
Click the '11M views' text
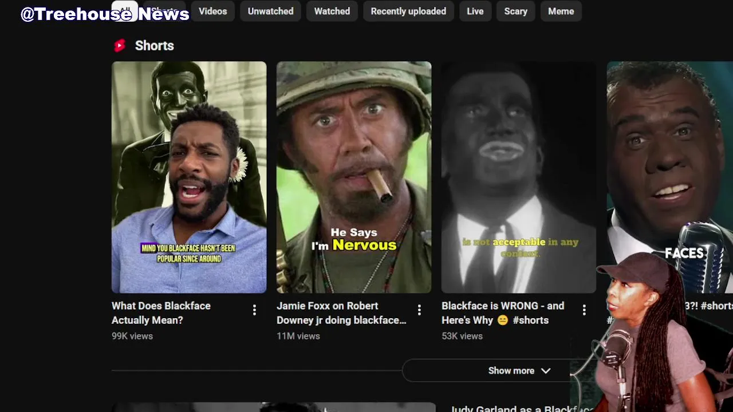pos(298,336)
